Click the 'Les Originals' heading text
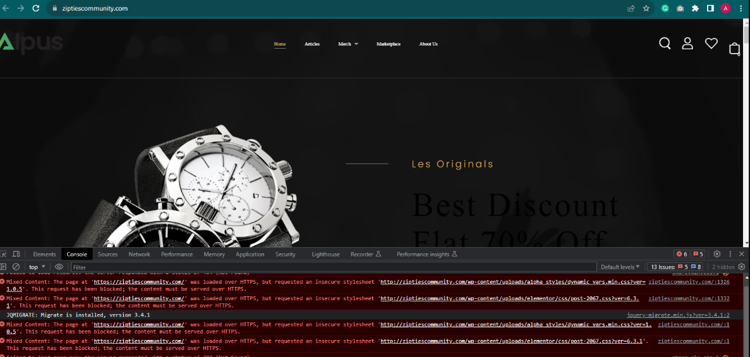Viewport: 750px width, 357px height. click(x=452, y=164)
